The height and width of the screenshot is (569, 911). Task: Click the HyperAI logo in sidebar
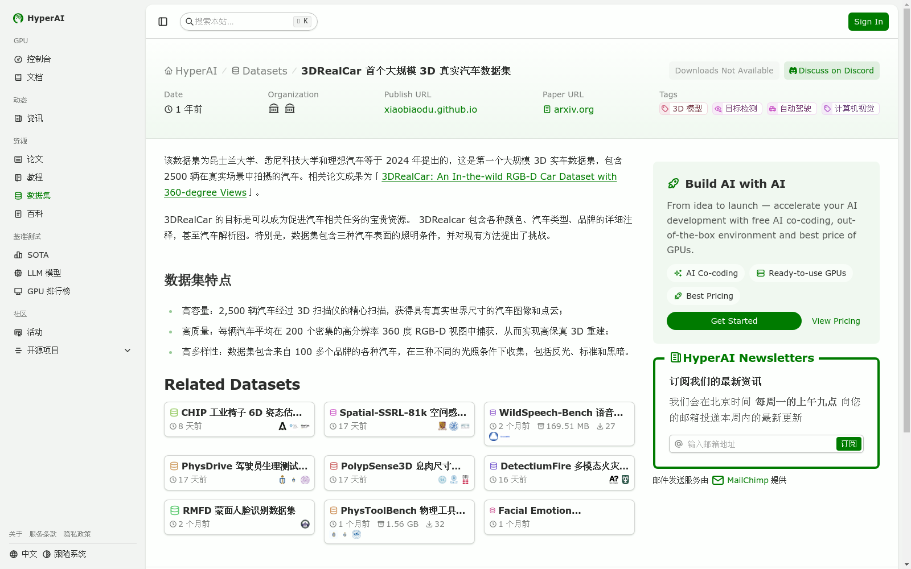(x=39, y=18)
